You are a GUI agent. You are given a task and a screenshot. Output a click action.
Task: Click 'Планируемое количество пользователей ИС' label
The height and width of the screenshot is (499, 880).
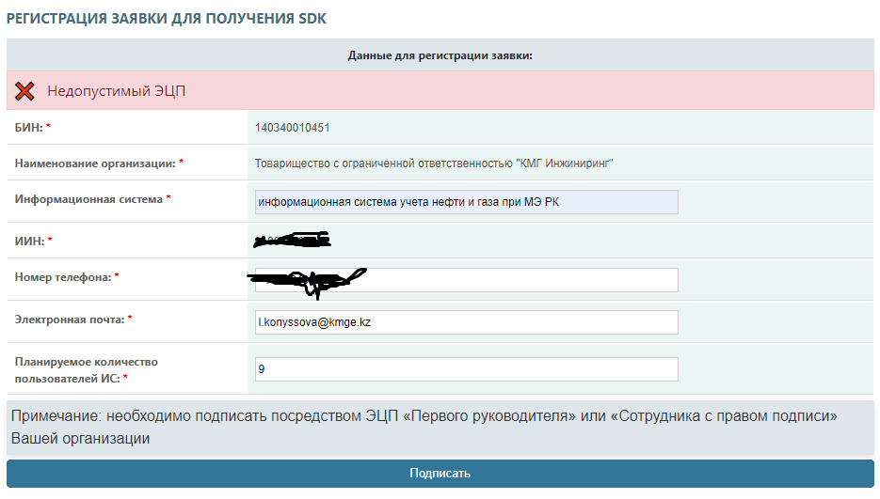click(87, 369)
